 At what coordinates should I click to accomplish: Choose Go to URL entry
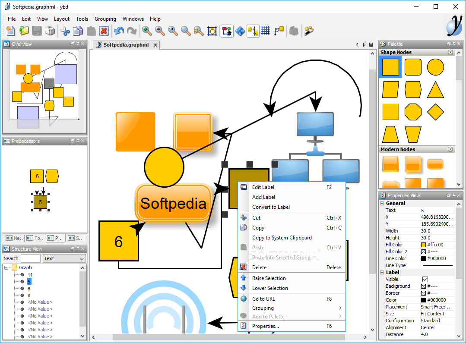[x=292, y=299]
